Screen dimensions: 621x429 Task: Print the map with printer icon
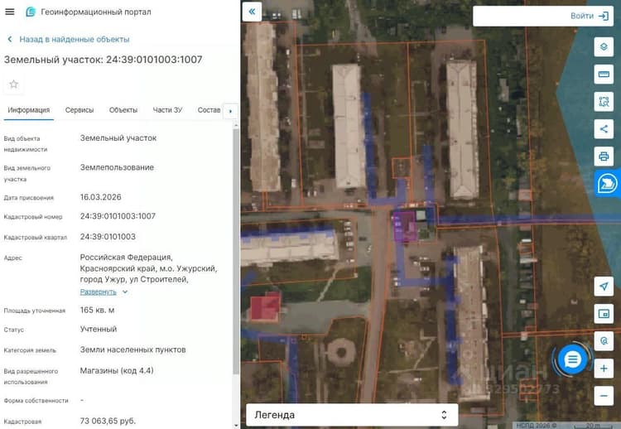pyautogui.click(x=604, y=156)
